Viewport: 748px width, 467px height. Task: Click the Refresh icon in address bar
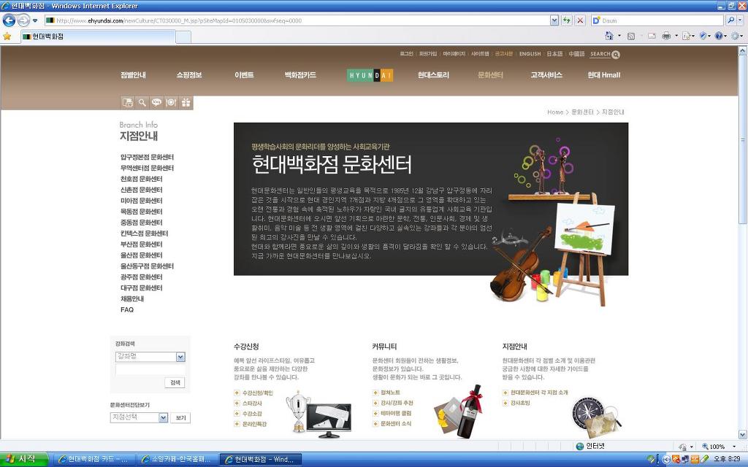[567, 20]
